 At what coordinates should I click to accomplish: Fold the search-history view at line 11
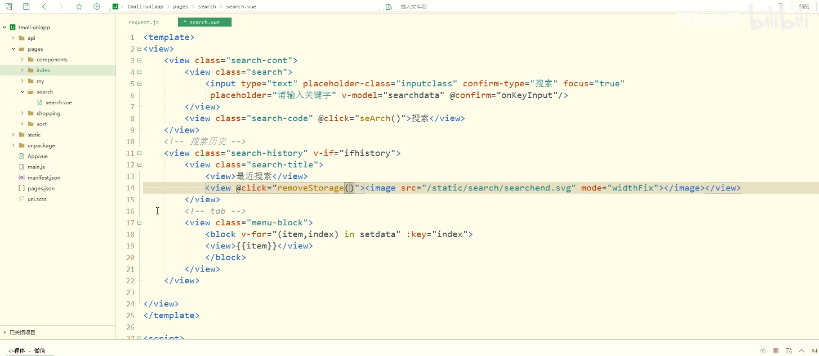pos(139,153)
